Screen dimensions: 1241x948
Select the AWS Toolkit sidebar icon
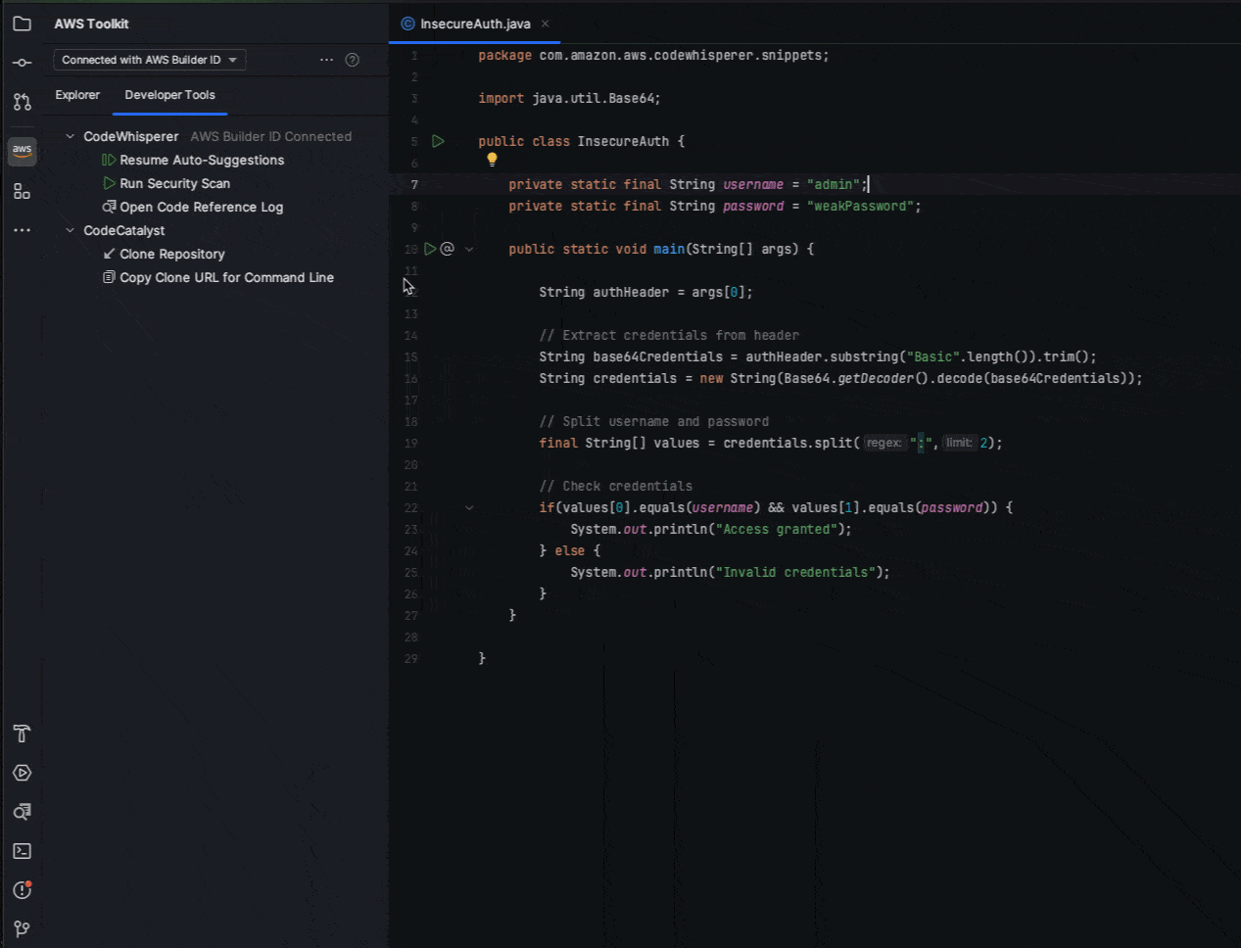[x=22, y=151]
